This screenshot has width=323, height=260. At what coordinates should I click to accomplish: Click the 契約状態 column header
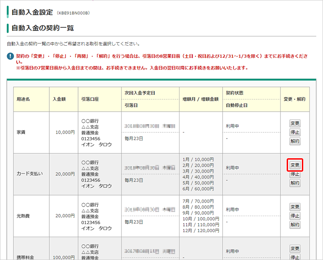(235, 92)
